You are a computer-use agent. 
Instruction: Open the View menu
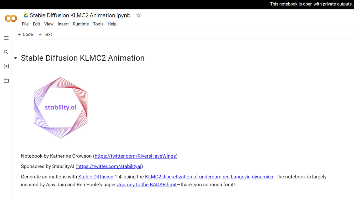point(49,24)
